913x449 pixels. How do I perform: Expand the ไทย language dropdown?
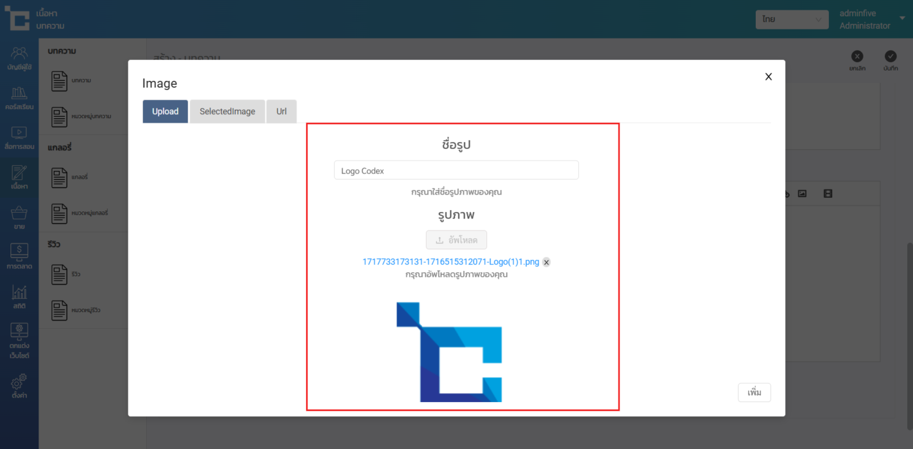coord(791,20)
